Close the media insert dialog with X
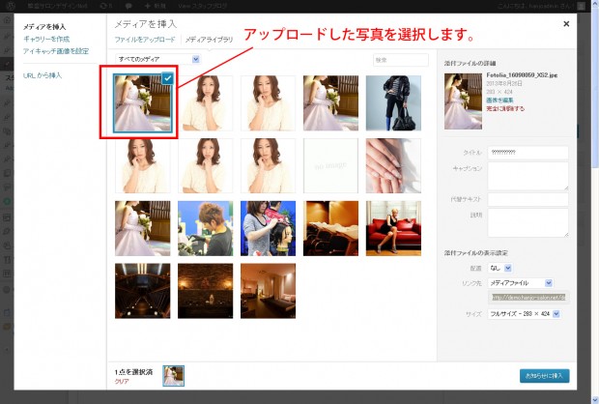599x404 pixels. [x=566, y=22]
